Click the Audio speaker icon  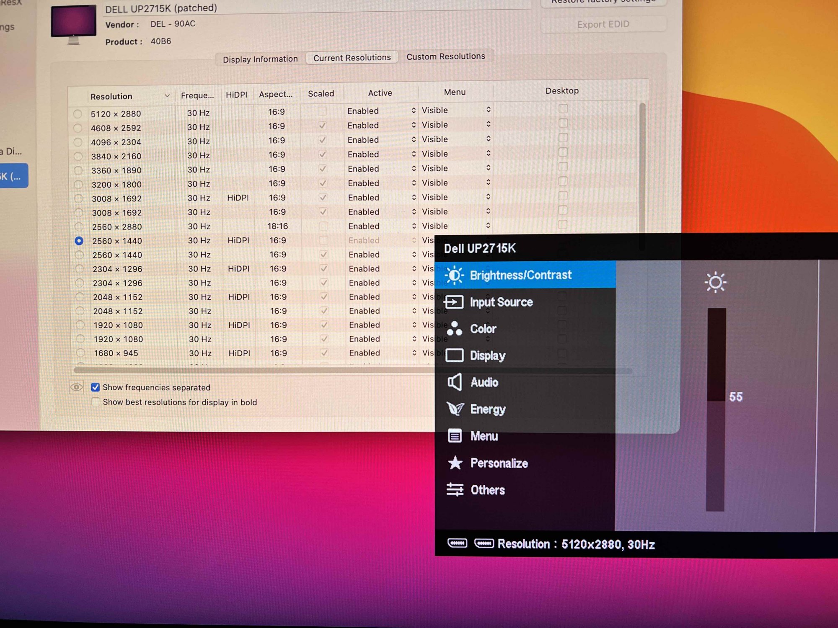455,382
